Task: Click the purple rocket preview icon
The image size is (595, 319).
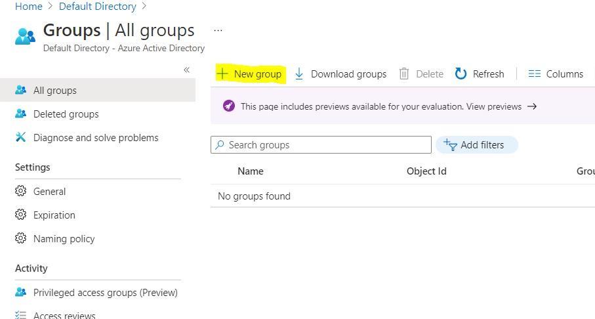Action: [229, 106]
